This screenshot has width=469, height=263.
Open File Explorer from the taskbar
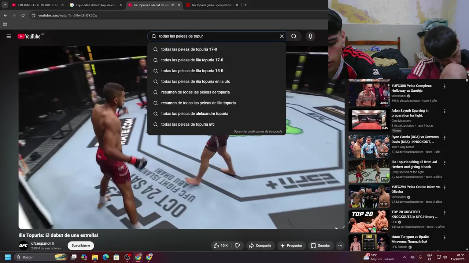(x=95, y=257)
